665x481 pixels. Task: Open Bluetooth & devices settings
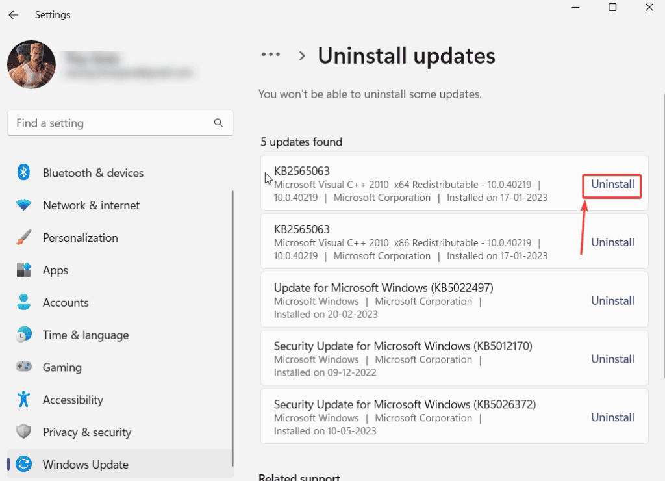coord(94,173)
